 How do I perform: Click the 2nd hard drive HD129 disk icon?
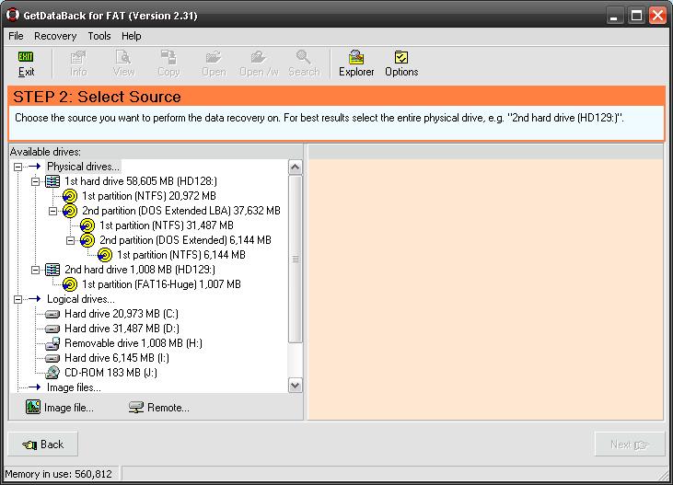tap(52, 270)
